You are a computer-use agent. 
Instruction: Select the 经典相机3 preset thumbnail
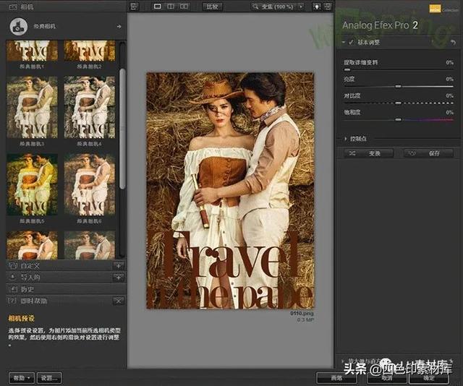pos(32,107)
